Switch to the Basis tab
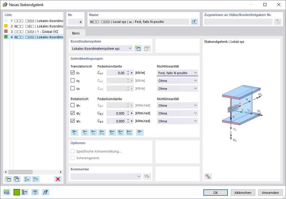This screenshot has width=286, height=199. (76, 33)
